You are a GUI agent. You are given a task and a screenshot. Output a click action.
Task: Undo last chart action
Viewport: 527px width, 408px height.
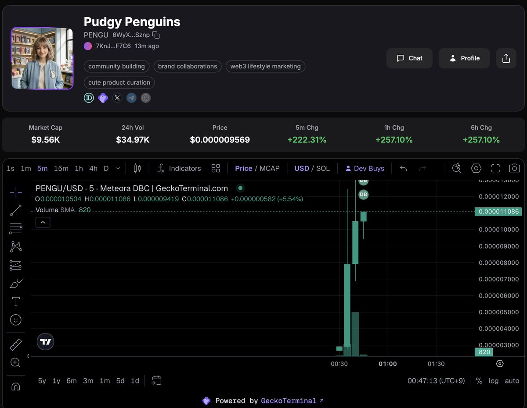click(404, 168)
